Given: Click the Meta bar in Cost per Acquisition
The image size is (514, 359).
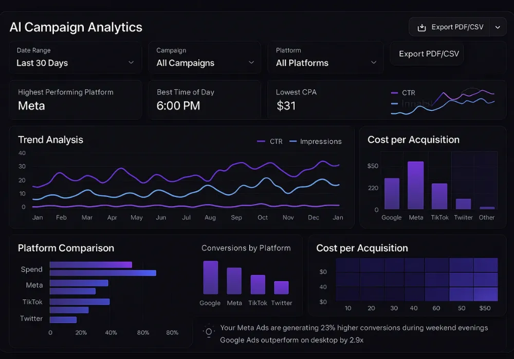Looking at the screenshot, I should [x=415, y=185].
